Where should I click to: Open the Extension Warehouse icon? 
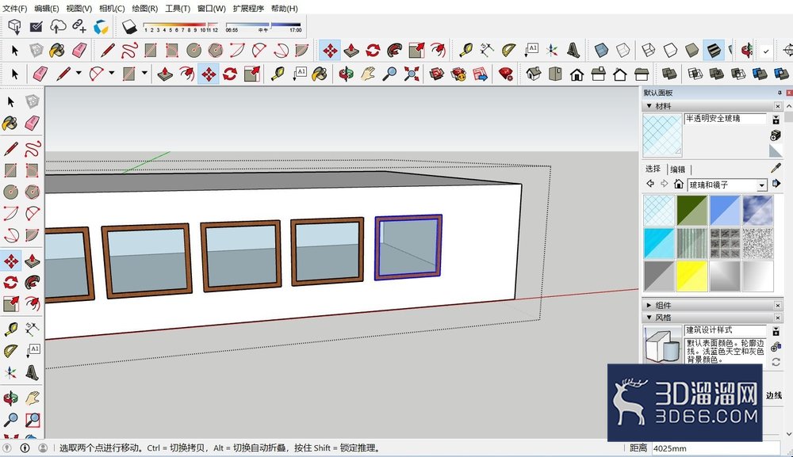(x=102, y=27)
